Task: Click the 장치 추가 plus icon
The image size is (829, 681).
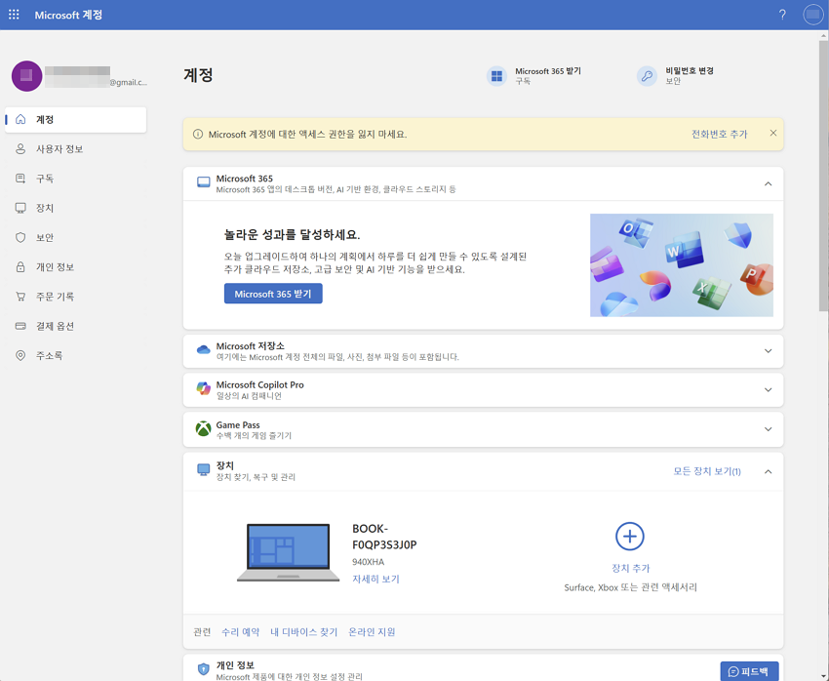Action: (630, 537)
